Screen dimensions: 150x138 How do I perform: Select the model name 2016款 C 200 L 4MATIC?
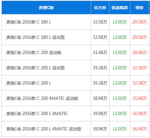coord(45,114)
